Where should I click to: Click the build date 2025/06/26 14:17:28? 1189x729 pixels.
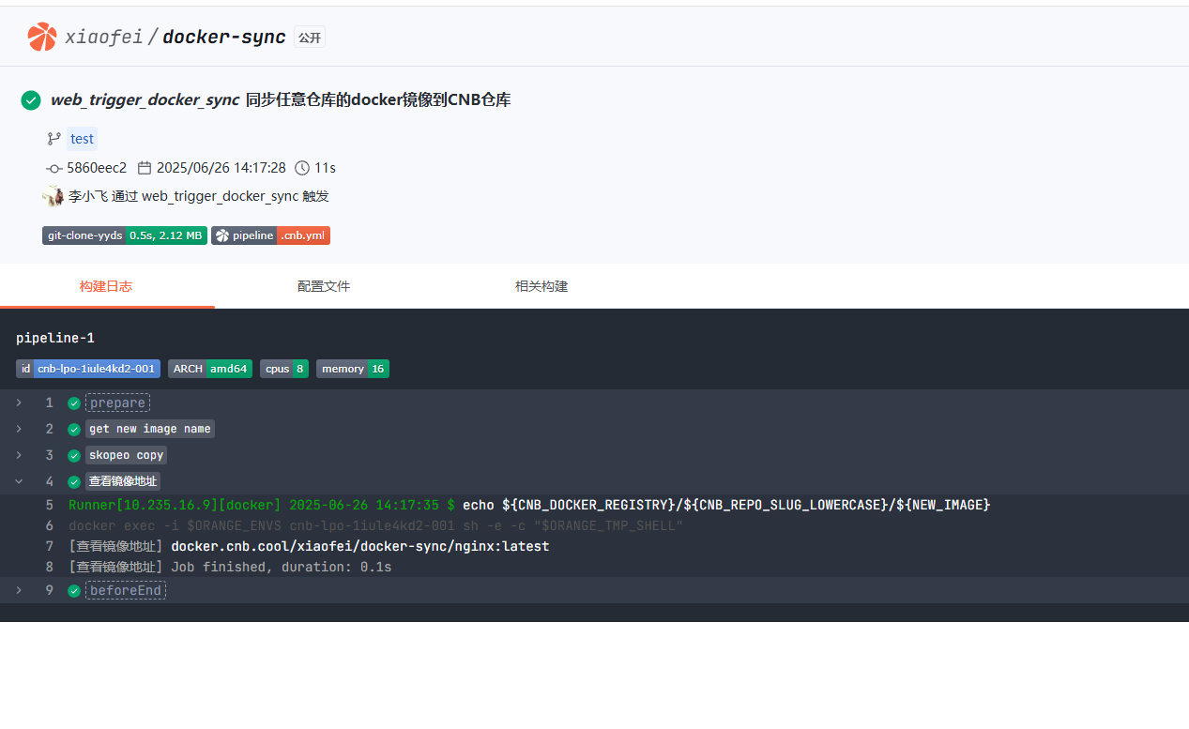[x=221, y=168]
